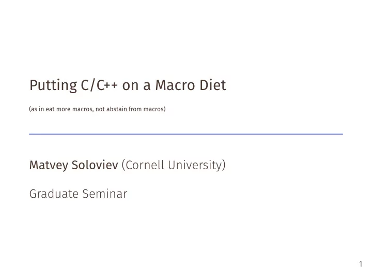The width and height of the screenshot is (372, 280).
Task: Click the word "University)" in the affiliation
Action: [x=197, y=166]
